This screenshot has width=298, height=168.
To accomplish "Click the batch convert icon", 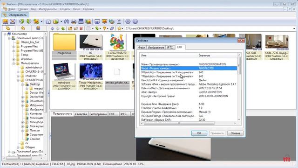I will [56, 21].
